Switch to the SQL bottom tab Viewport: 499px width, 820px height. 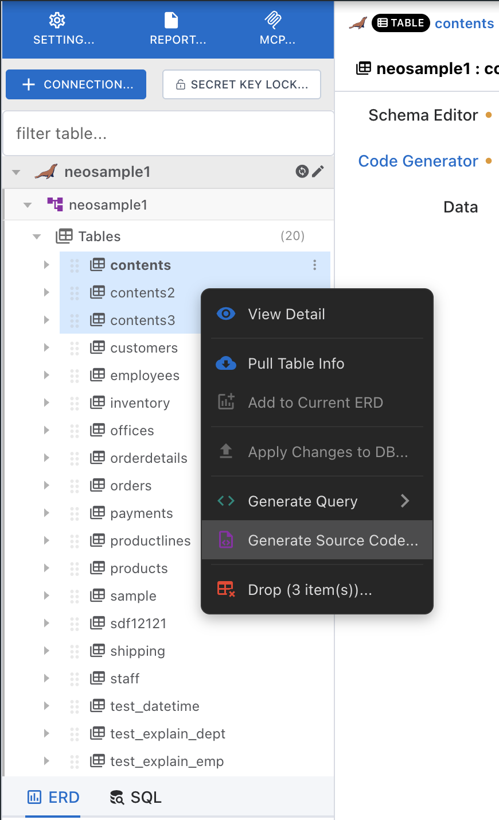(135, 797)
